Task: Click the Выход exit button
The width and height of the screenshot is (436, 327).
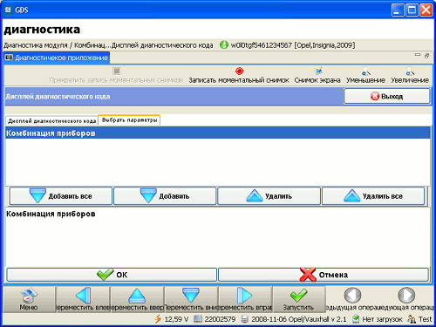Action: (x=386, y=96)
